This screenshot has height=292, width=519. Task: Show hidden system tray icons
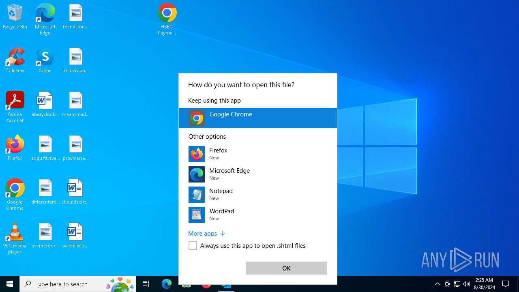[x=437, y=284]
